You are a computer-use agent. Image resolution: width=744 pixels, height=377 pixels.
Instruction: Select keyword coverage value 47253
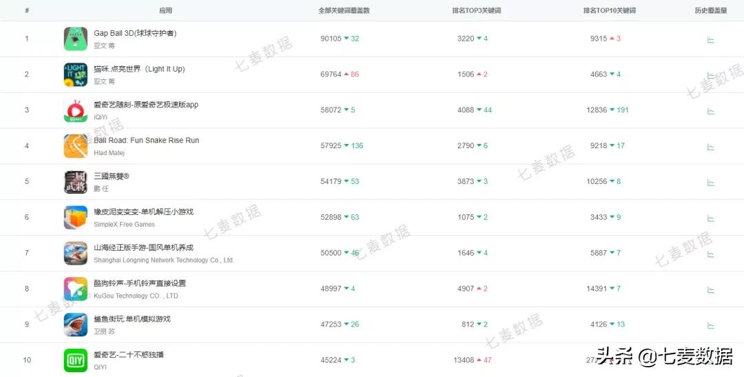(331, 325)
